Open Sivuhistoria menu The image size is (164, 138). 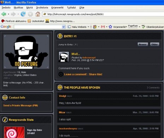click(x=42, y=8)
